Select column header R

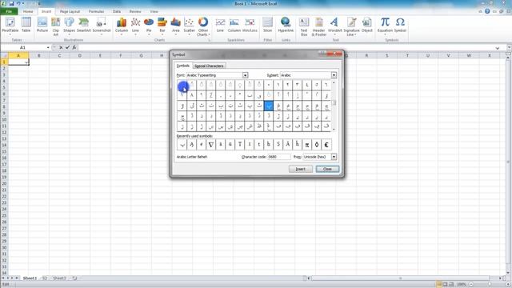click(x=366, y=55)
